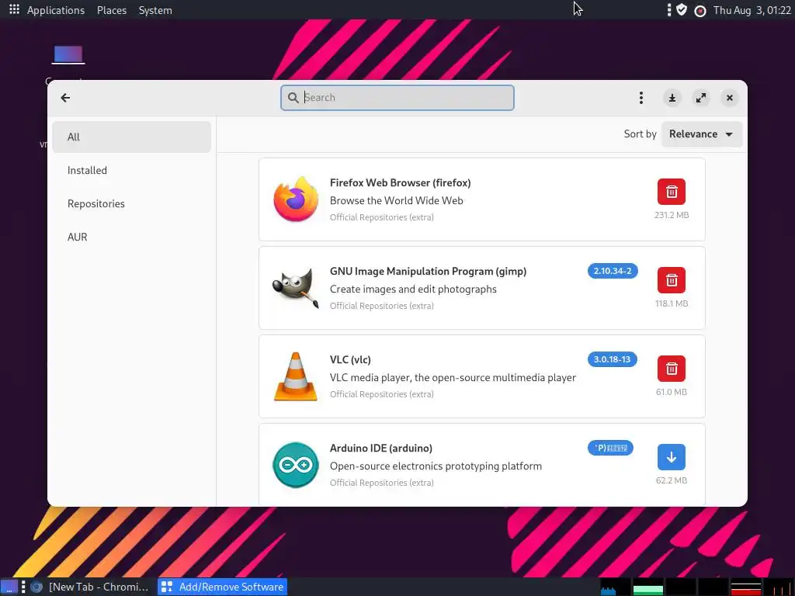The height and width of the screenshot is (596, 795).
Task: Open the Arduino IDE (arduino) title
Action: click(x=380, y=448)
